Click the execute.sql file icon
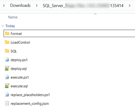 (7, 86)
